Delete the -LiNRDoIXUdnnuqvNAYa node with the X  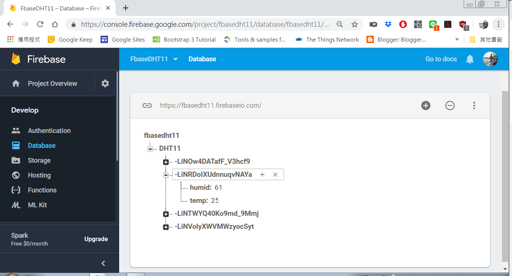coord(275,174)
